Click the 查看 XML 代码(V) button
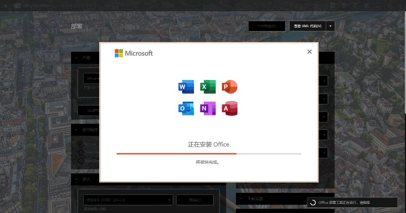This screenshot has width=406, height=213. point(308,26)
